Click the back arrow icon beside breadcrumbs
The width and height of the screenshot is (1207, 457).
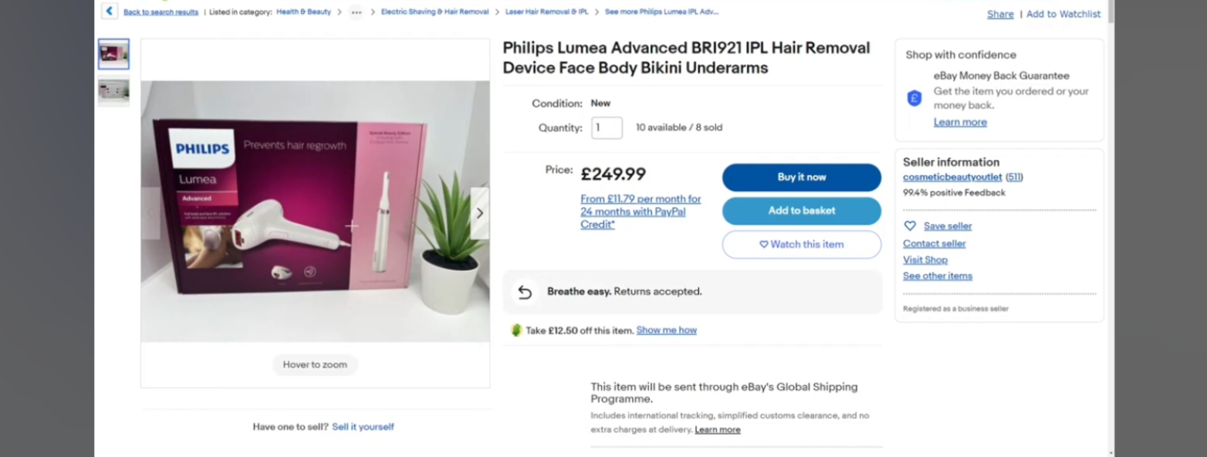click(110, 12)
